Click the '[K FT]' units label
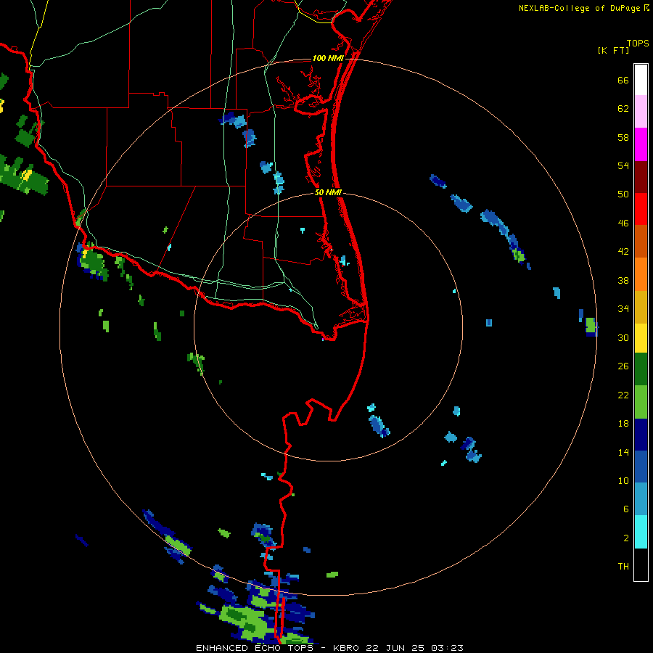This screenshot has width=653, height=653. (x=613, y=51)
